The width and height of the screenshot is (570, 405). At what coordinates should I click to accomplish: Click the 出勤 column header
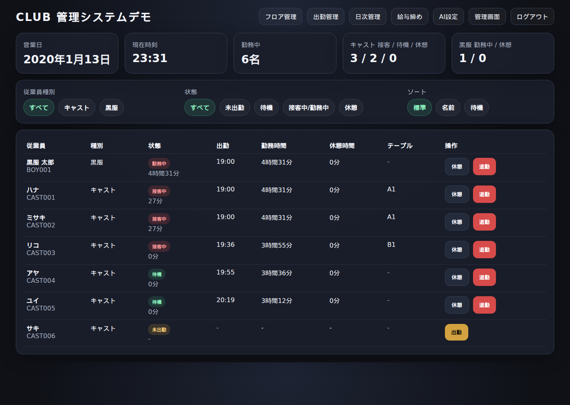pyautogui.click(x=223, y=146)
